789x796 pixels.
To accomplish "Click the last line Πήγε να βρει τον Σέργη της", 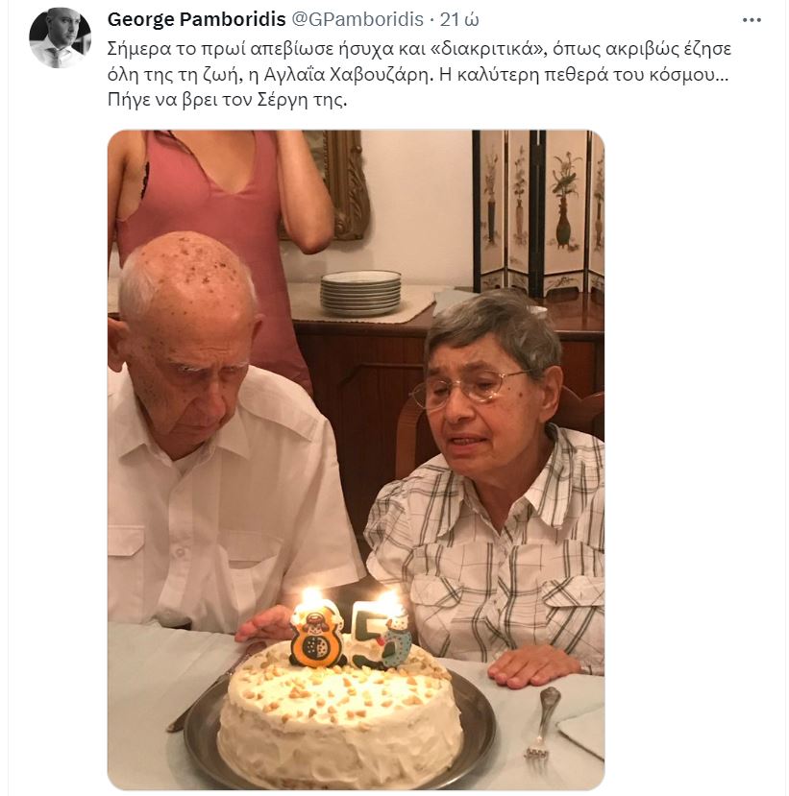I will [227, 100].
